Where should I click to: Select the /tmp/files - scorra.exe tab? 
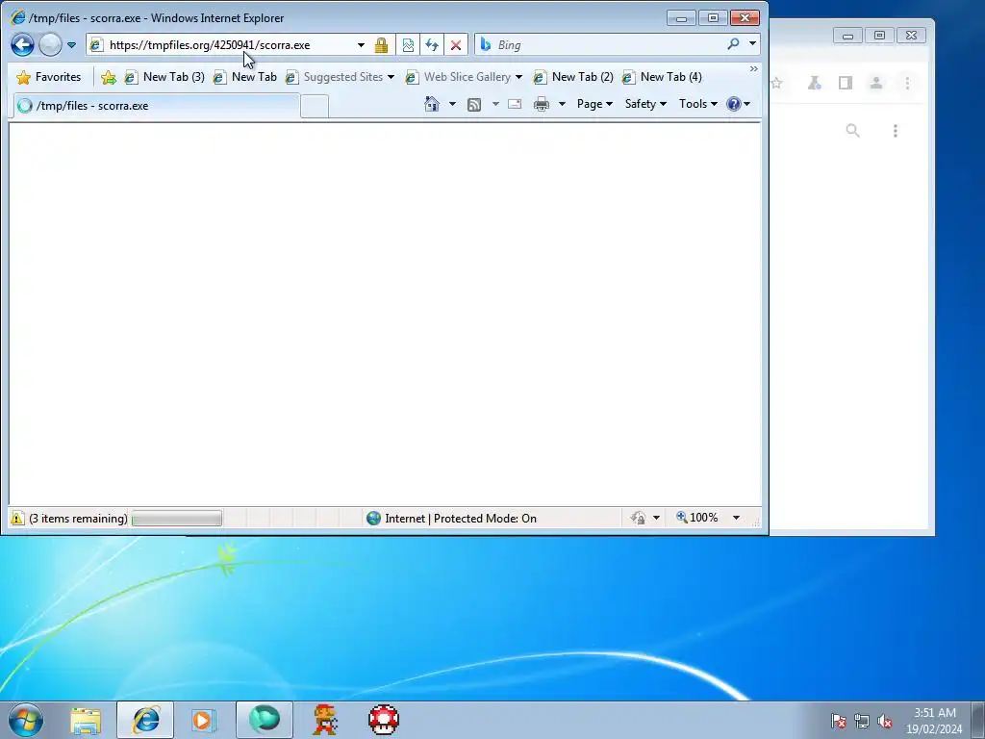pos(156,106)
